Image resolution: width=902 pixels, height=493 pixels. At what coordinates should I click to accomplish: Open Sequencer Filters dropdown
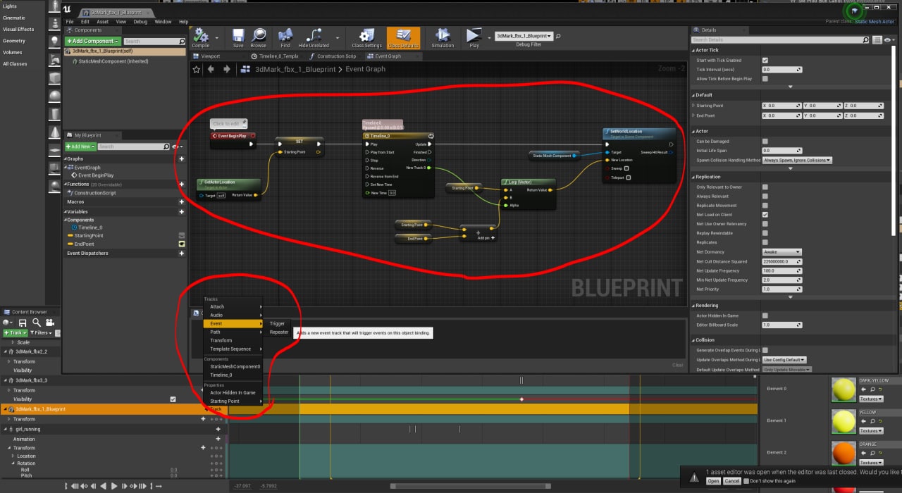(x=42, y=333)
